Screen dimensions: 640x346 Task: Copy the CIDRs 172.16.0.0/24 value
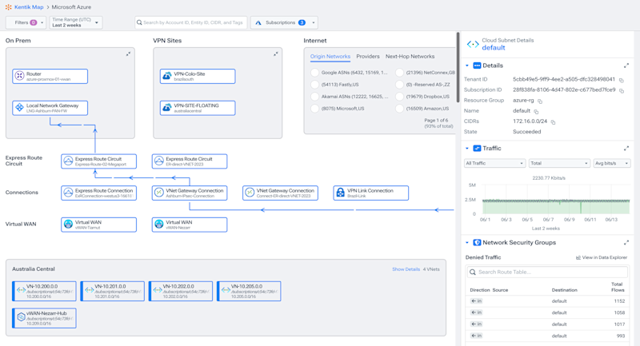[x=553, y=121]
